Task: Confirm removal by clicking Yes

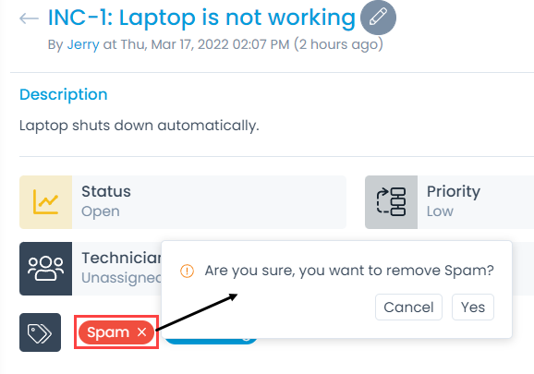Action: tap(473, 308)
